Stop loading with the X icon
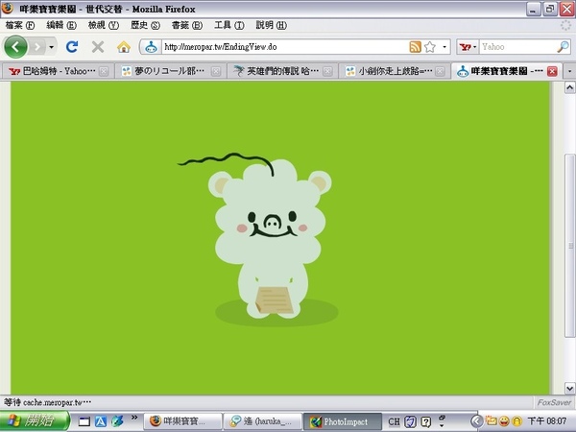576x432 pixels. point(98,47)
